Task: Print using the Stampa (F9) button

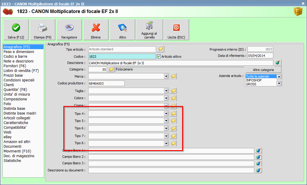Action: 43,30
